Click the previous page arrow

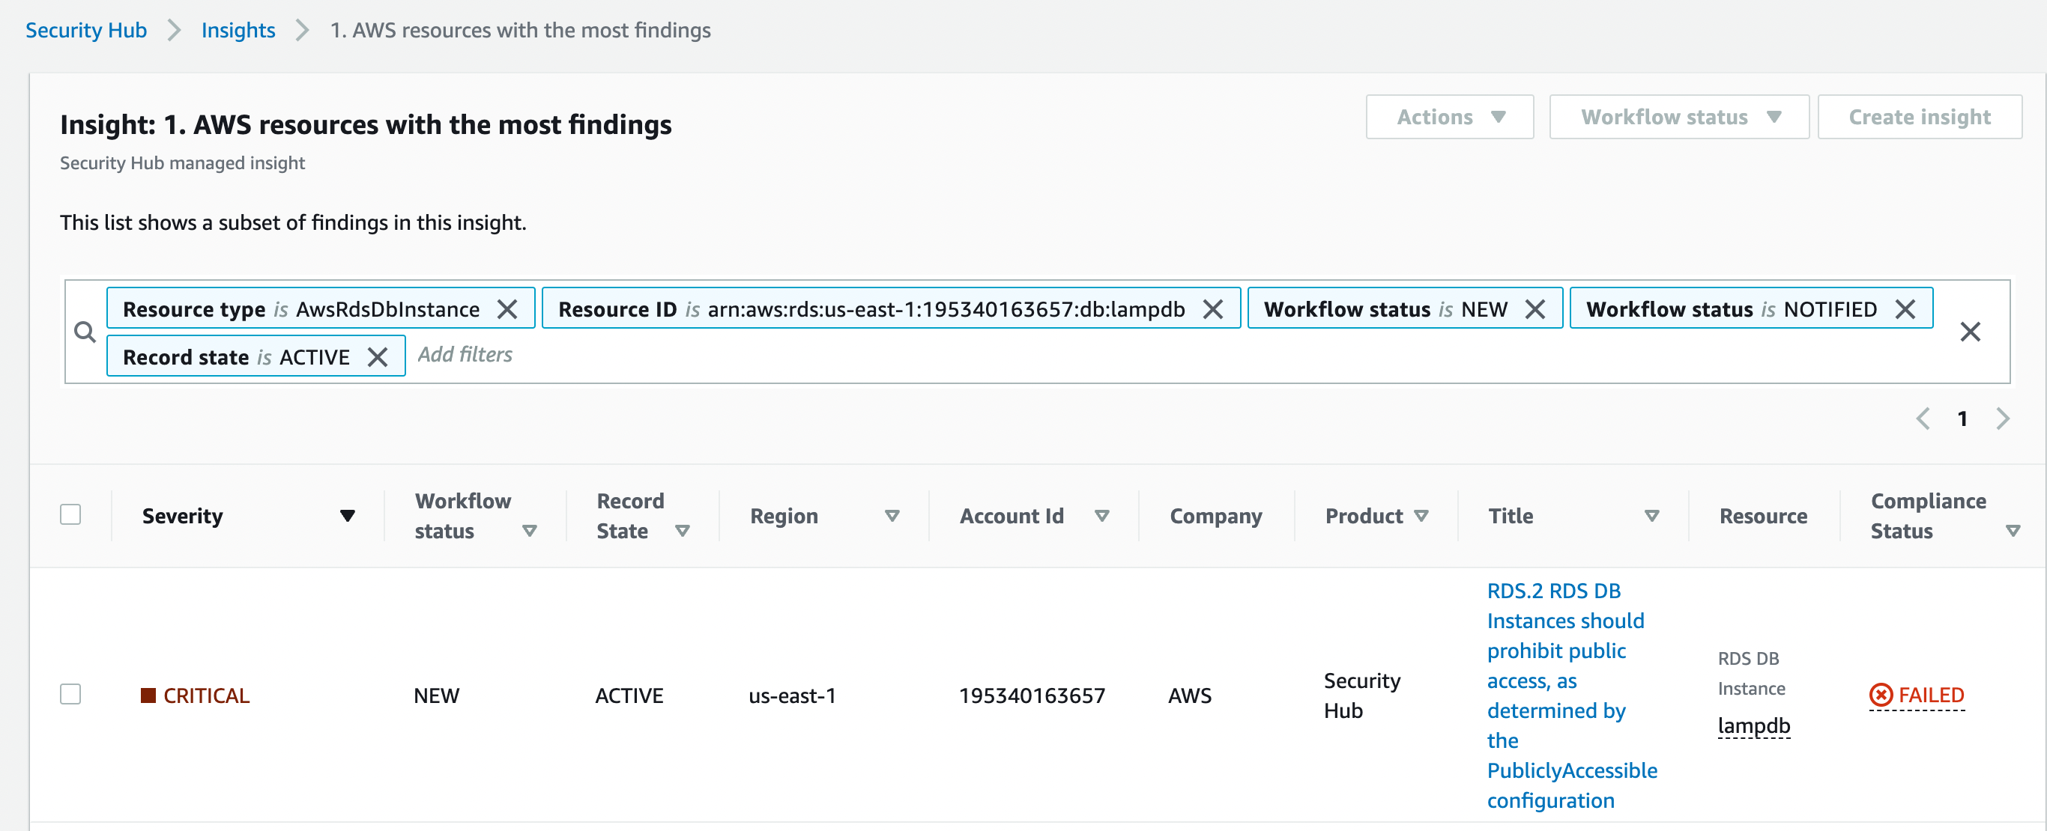point(1924,418)
